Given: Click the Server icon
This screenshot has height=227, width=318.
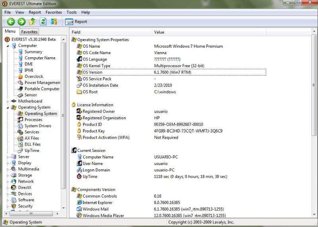Looking at the screenshot, I should tap(14, 157).
